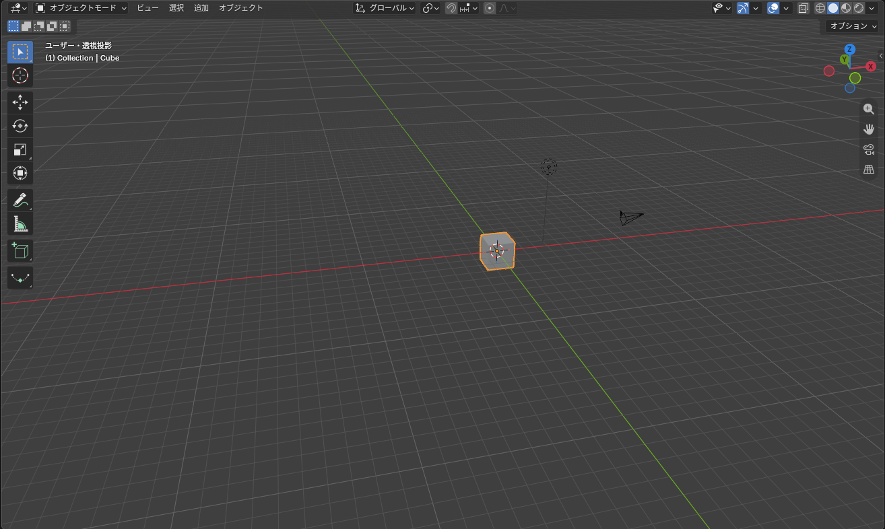Set selection mode to subtract

[x=39, y=26]
